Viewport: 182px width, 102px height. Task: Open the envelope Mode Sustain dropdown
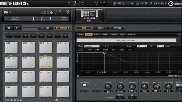coord(92,46)
